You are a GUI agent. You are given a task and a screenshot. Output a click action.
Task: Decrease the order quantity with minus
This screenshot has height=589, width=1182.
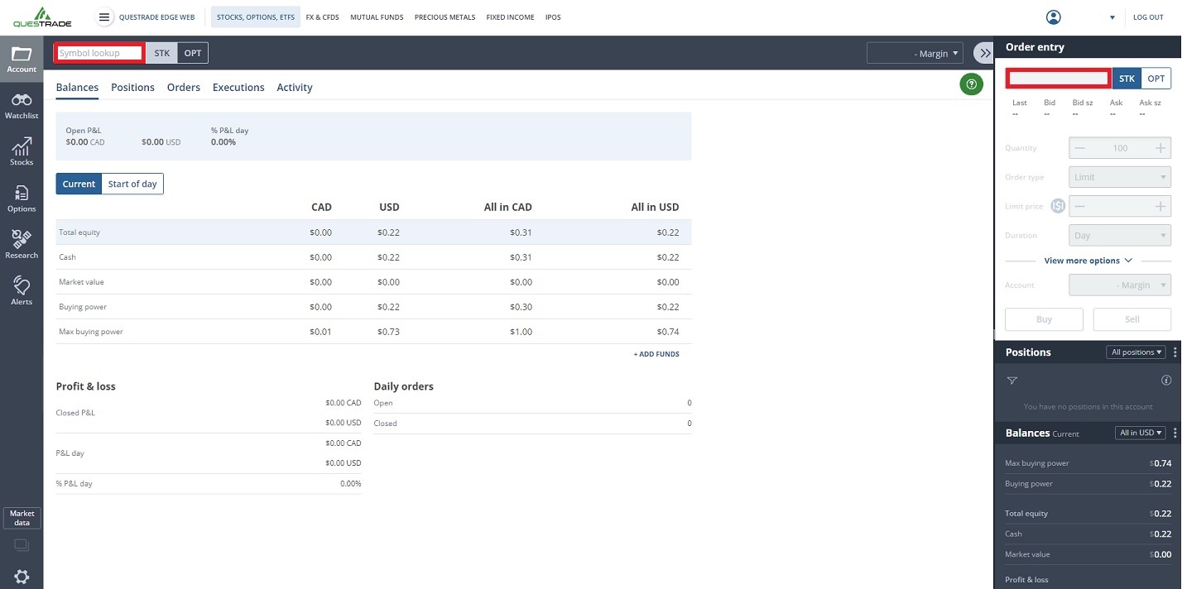1079,148
